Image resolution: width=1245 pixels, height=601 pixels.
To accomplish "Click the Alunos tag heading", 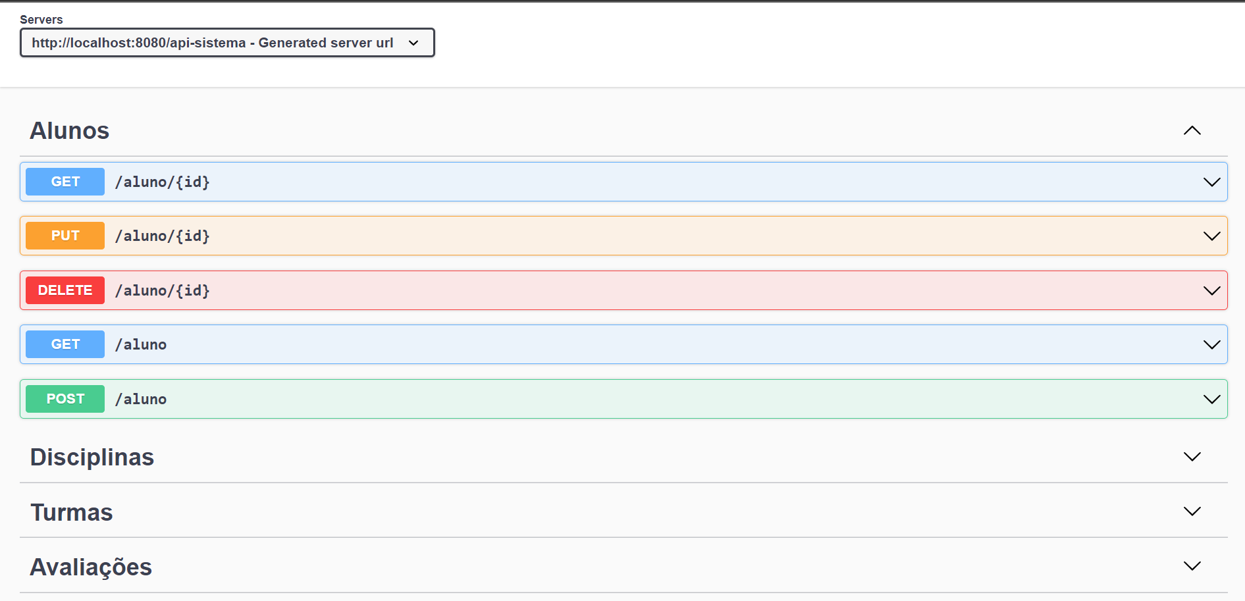I will (x=70, y=130).
